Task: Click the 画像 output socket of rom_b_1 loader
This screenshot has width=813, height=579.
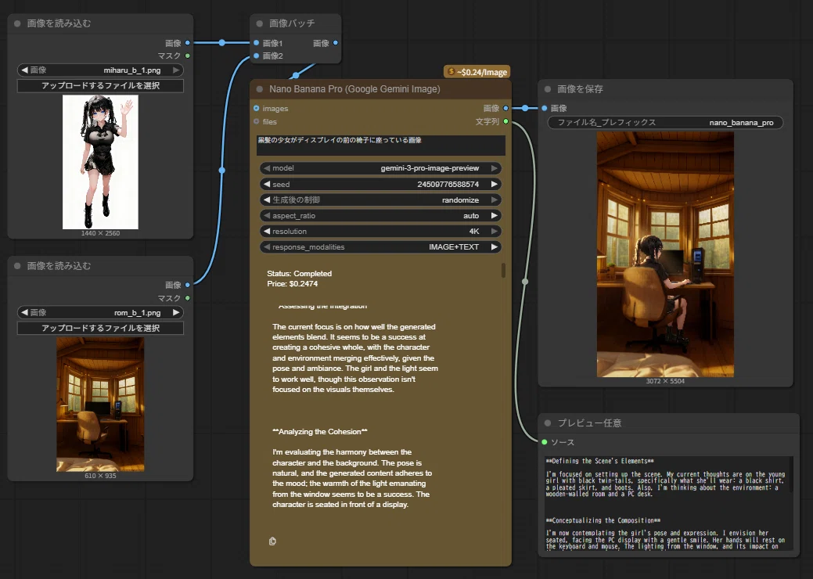Action: coord(188,285)
